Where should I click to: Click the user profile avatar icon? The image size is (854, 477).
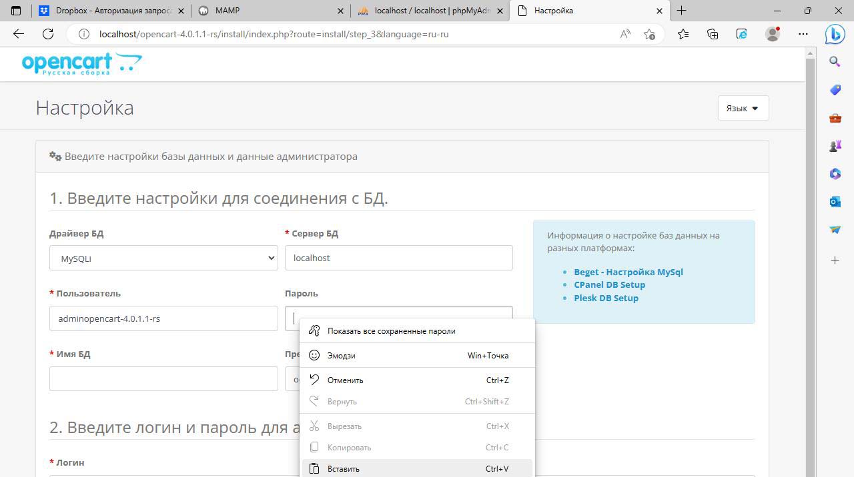773,34
